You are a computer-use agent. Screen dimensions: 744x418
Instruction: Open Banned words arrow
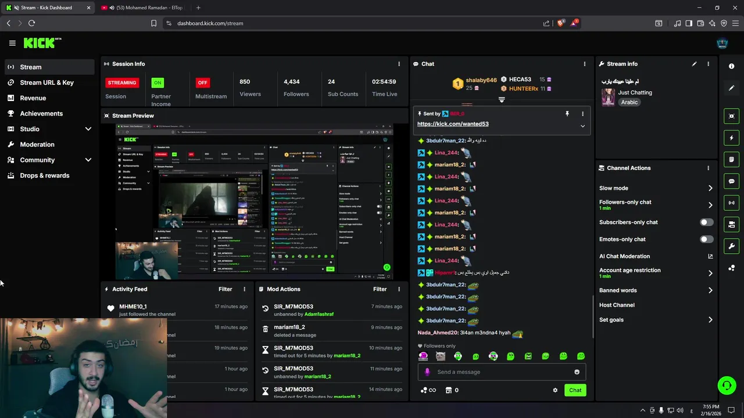point(710,290)
